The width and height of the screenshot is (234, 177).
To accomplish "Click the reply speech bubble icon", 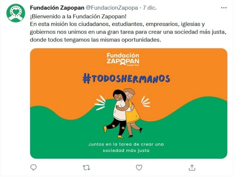I will click(33, 167).
